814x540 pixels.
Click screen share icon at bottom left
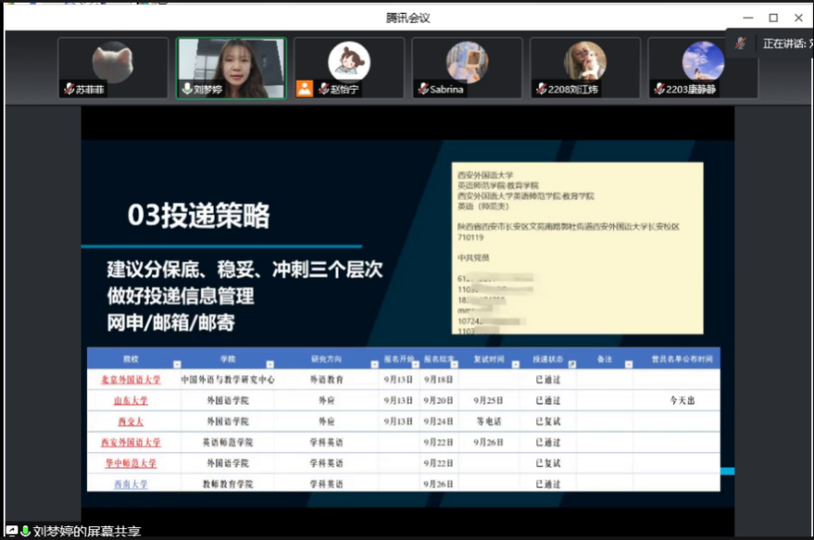(12, 531)
